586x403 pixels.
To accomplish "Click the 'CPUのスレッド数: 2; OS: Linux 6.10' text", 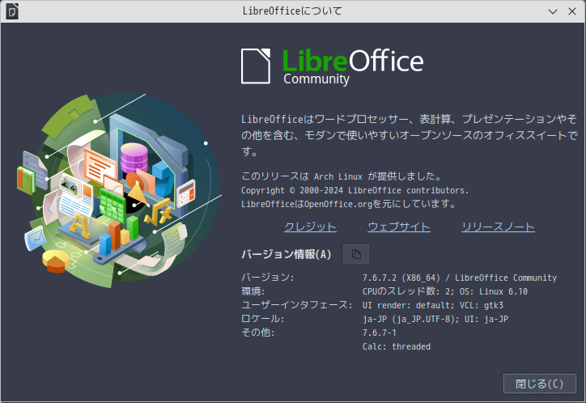I will [444, 291].
